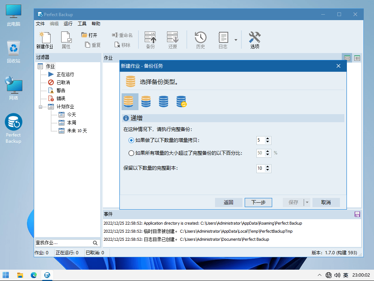Open the 工具 menu

[x=82, y=23]
